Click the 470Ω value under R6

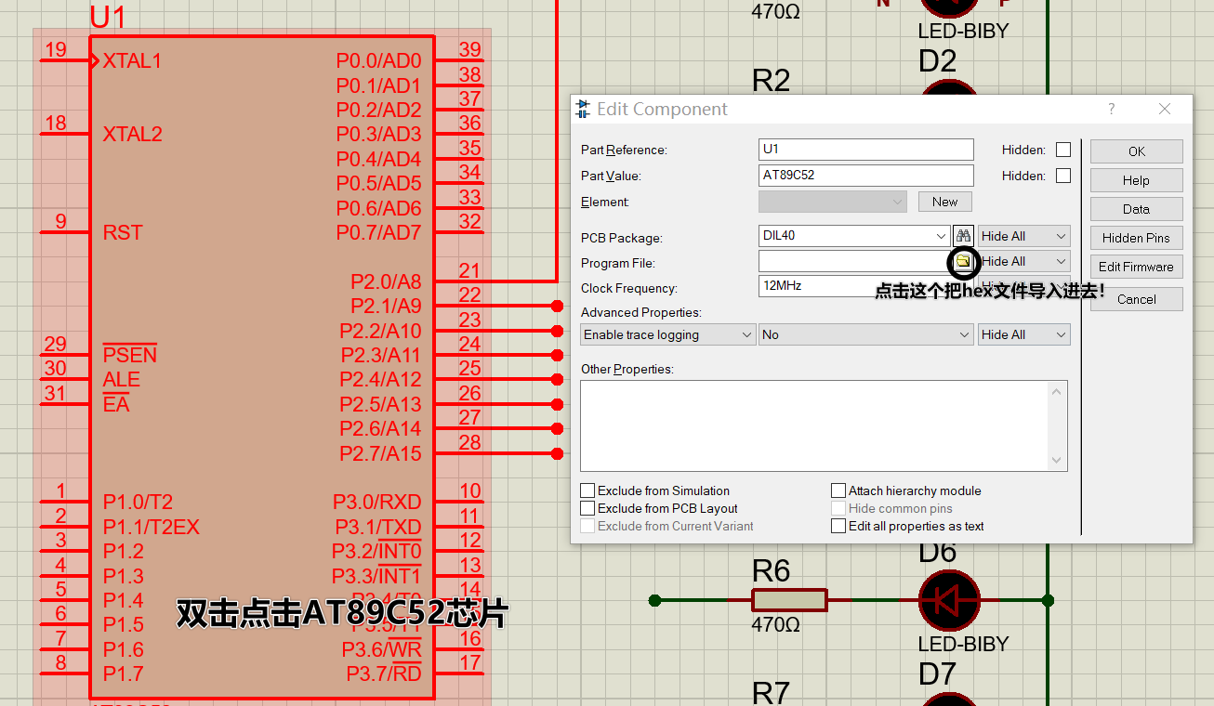click(x=776, y=625)
